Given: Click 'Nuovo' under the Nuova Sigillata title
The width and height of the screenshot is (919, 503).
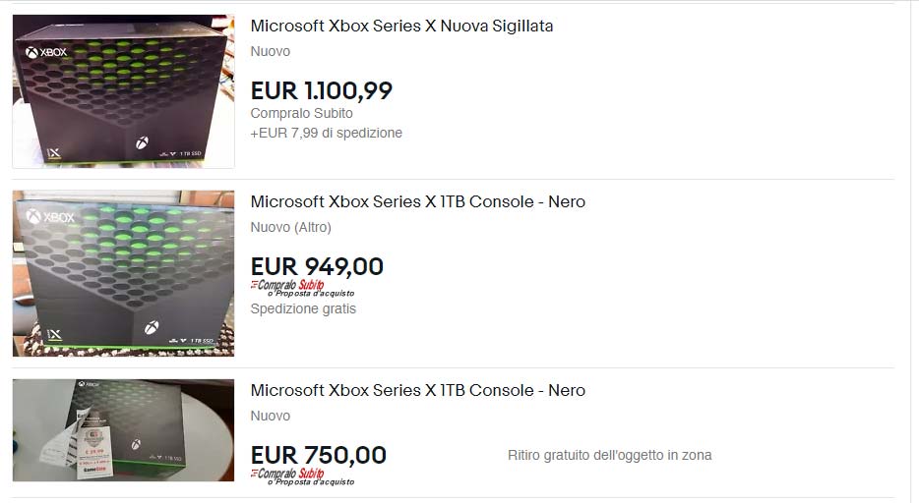Looking at the screenshot, I should (271, 51).
